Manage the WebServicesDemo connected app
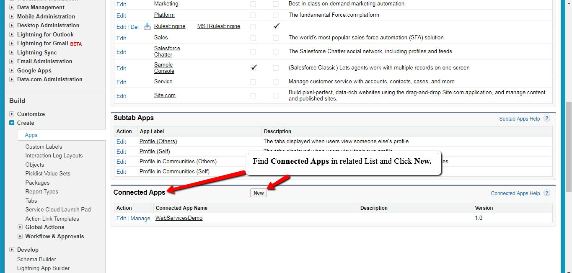The width and height of the screenshot is (572, 273). click(x=140, y=218)
